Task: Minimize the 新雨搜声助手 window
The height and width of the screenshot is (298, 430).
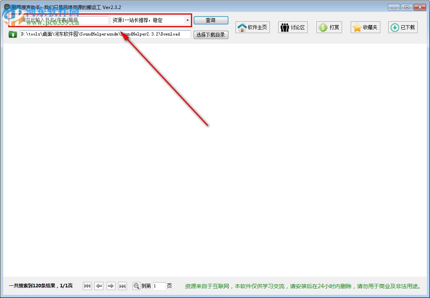Action: [x=394, y=7]
